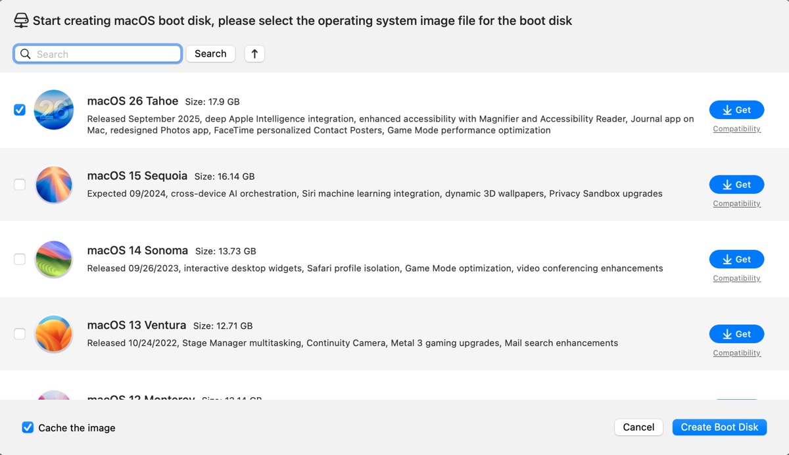This screenshot has width=789, height=455.
Task: View Compatibility info for macOS 13 Ventura
Action: click(736, 353)
